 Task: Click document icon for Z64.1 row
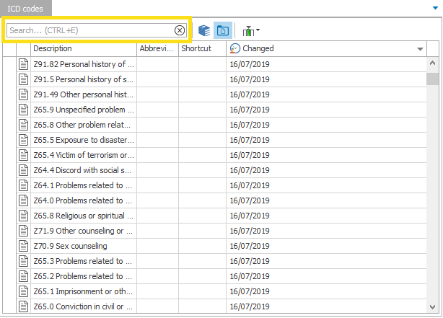coord(24,185)
